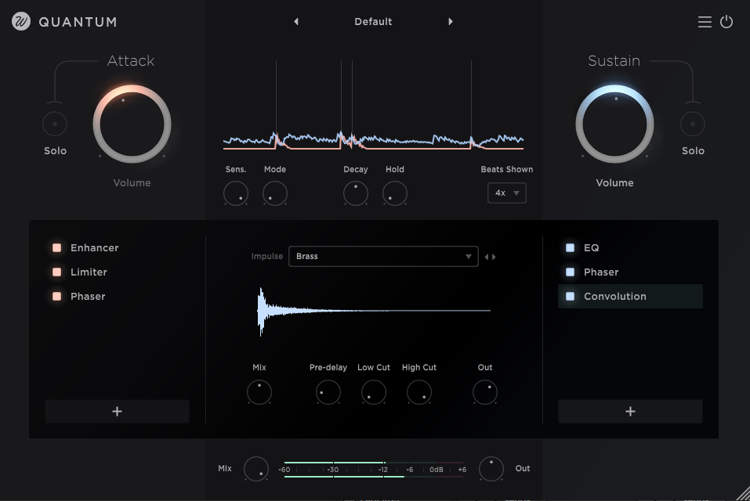This screenshot has height=501, width=750.
Task: Click the impulse previous/next arrows
Action: [490, 257]
